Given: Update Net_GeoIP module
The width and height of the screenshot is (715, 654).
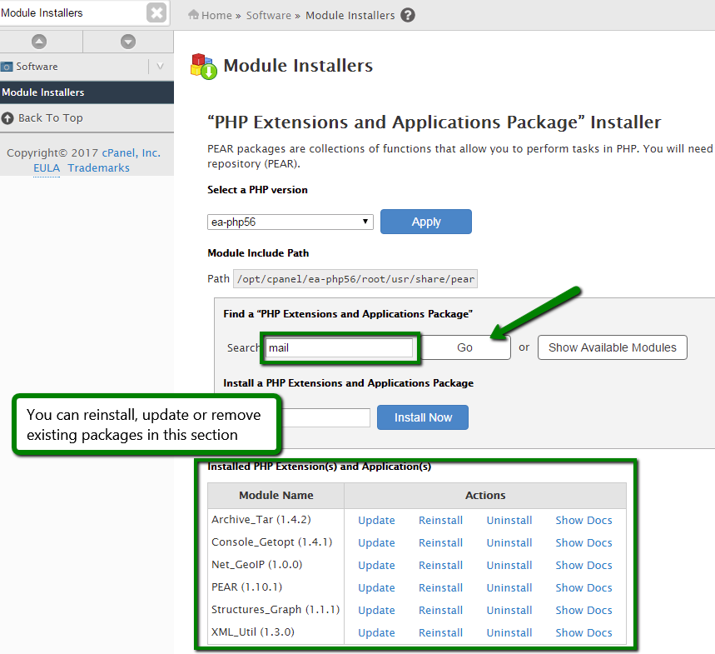Looking at the screenshot, I should pos(376,565).
